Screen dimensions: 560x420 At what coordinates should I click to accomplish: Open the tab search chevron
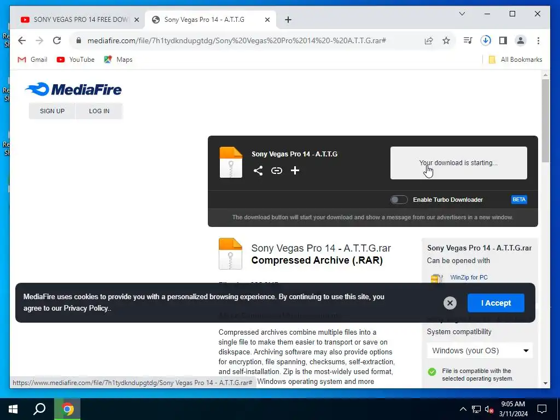(x=462, y=14)
